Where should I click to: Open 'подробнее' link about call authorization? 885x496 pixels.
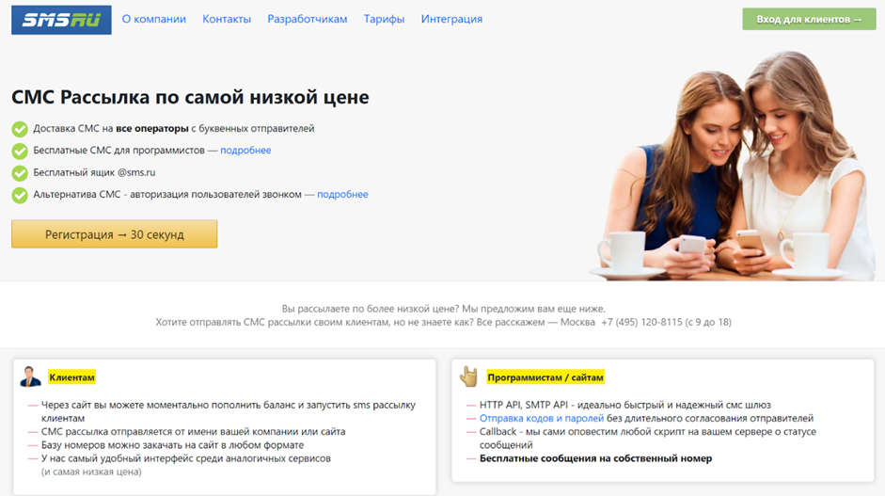[342, 195]
